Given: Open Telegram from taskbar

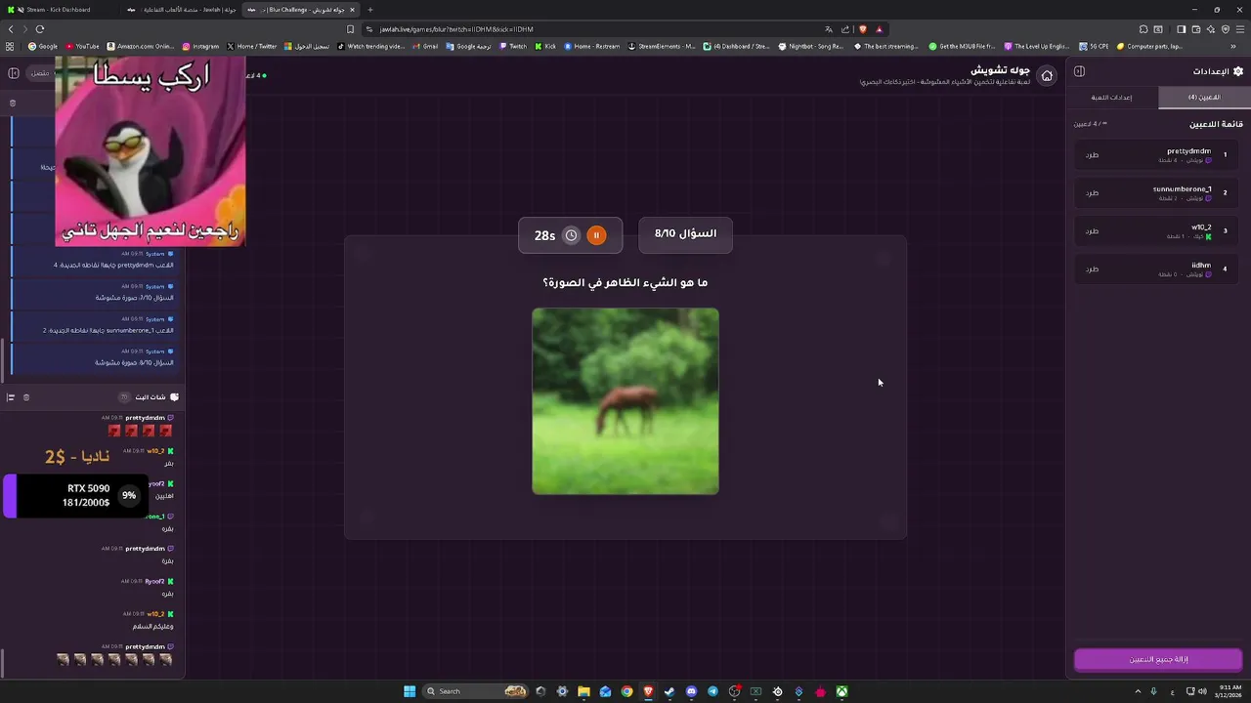Looking at the screenshot, I should (x=712, y=691).
